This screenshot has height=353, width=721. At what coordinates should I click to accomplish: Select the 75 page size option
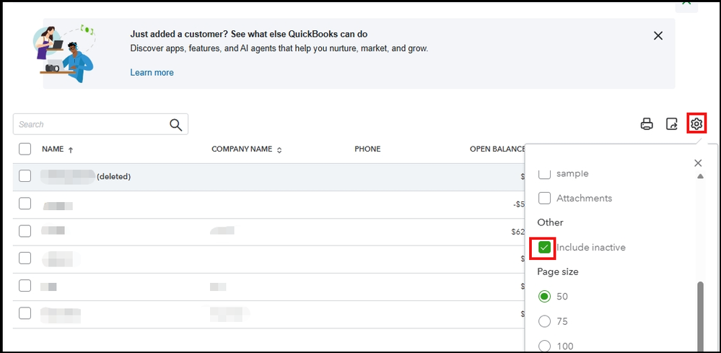(x=545, y=321)
